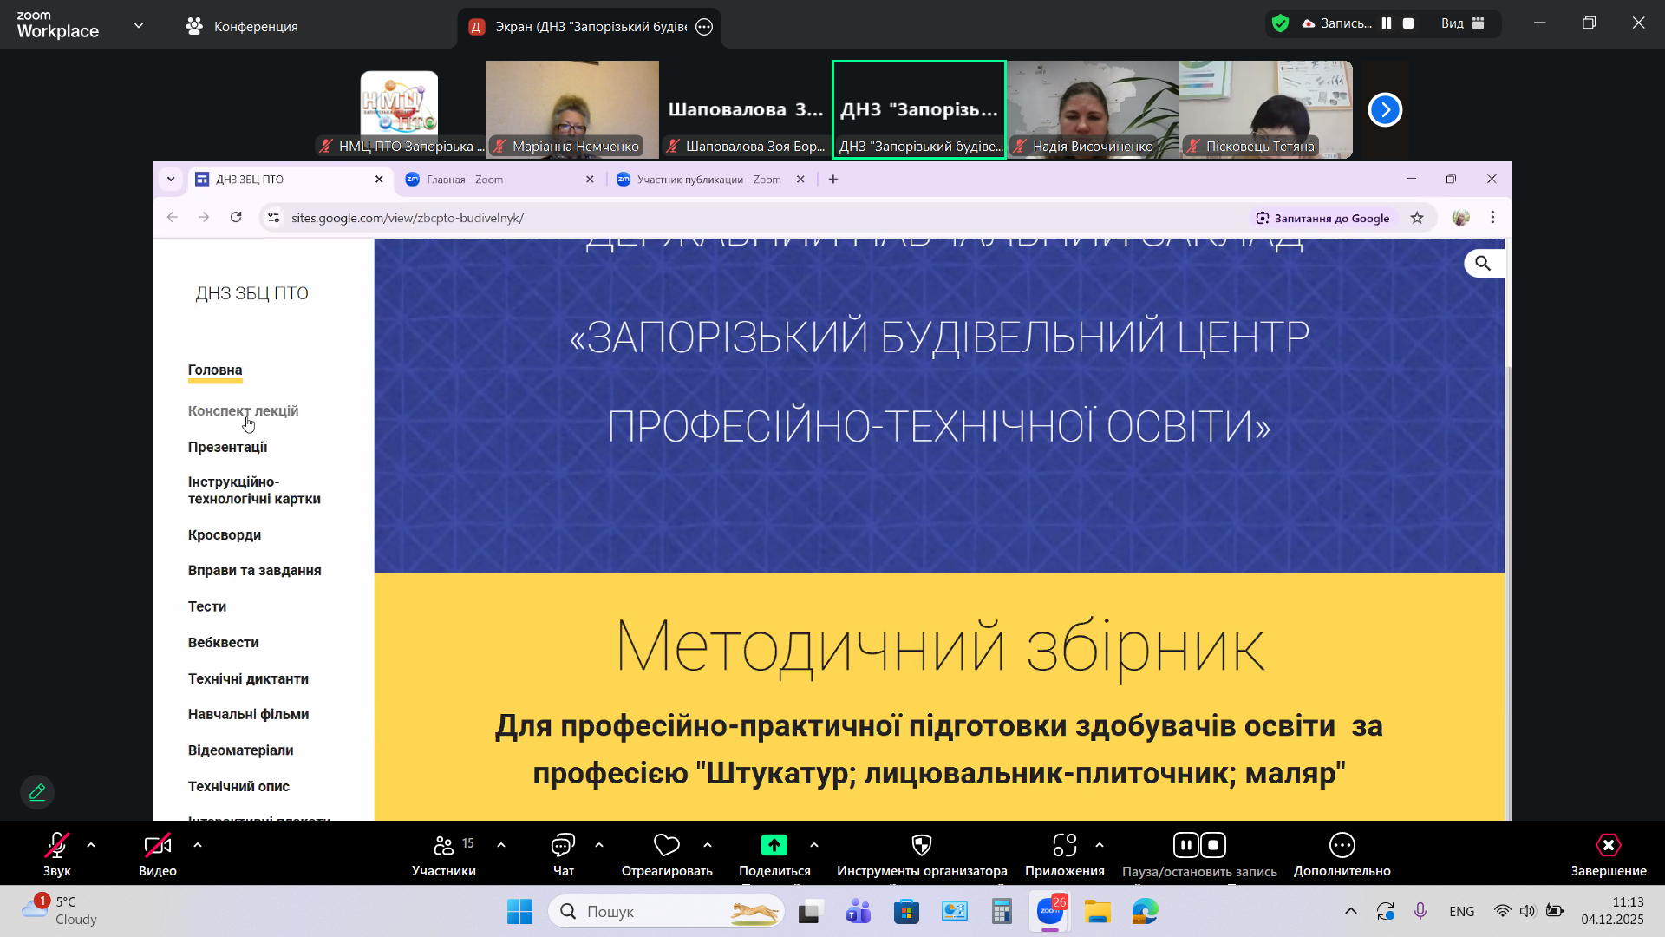1665x937 pixels.
Task: Open More options ellipsis in Zoom toolbar
Action: pos(1342,845)
